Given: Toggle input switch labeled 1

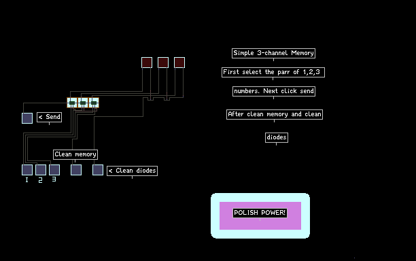Looking at the screenshot, I should pyautogui.click(x=27, y=170).
